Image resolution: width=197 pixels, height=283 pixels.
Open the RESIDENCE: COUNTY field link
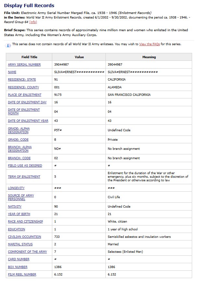[x=23, y=87]
